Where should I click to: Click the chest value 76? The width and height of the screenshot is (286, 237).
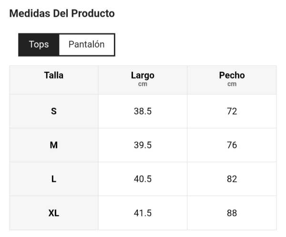232,145
